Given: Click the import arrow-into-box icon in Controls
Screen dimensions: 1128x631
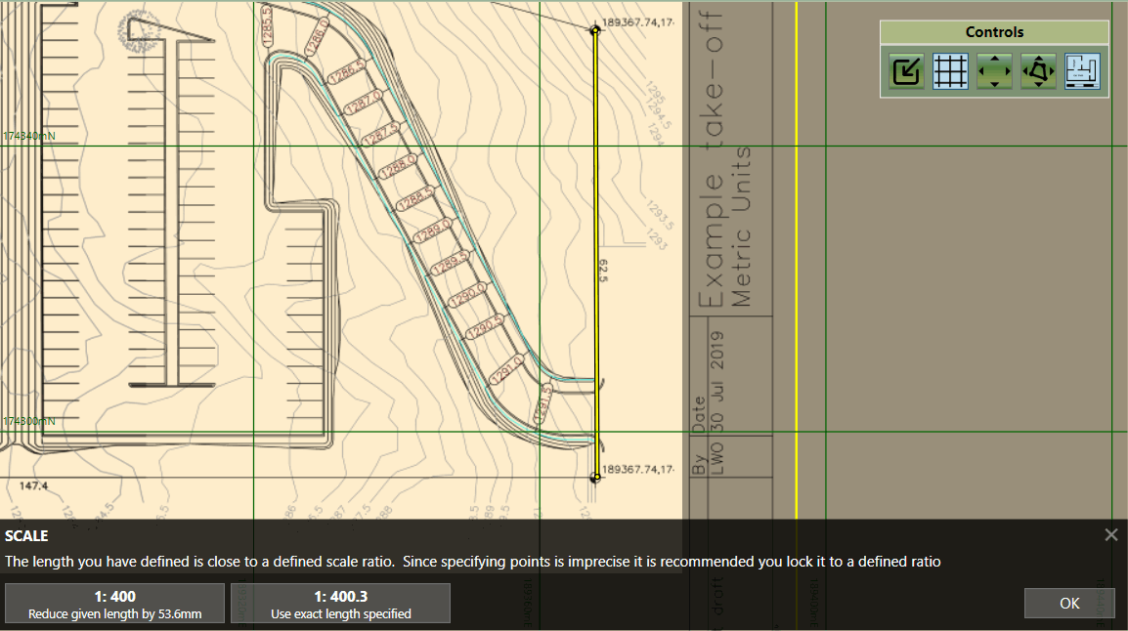Looking at the screenshot, I should coord(907,71).
